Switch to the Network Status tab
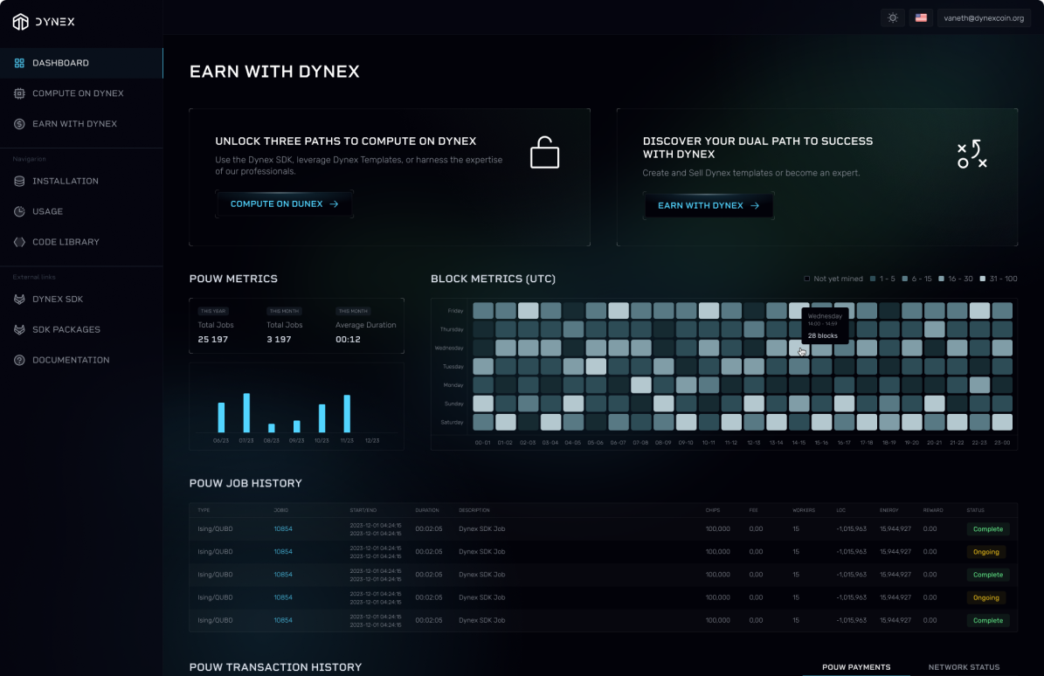1044x676 pixels. (964, 667)
